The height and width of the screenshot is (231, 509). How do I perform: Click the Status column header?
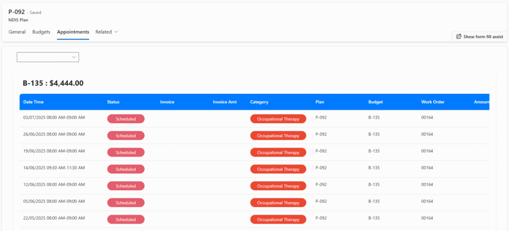[x=113, y=102]
